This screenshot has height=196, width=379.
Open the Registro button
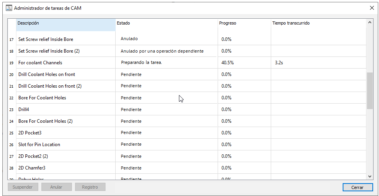point(90,187)
